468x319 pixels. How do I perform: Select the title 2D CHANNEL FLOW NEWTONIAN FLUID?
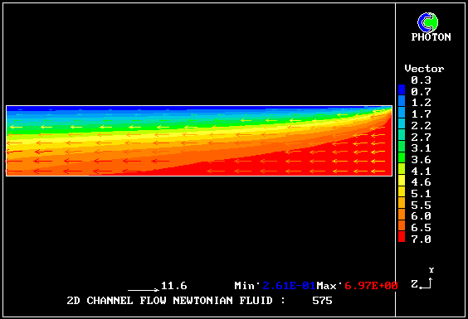(169, 301)
